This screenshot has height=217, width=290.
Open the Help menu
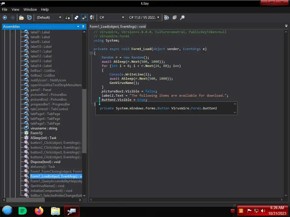(x=45, y=9)
